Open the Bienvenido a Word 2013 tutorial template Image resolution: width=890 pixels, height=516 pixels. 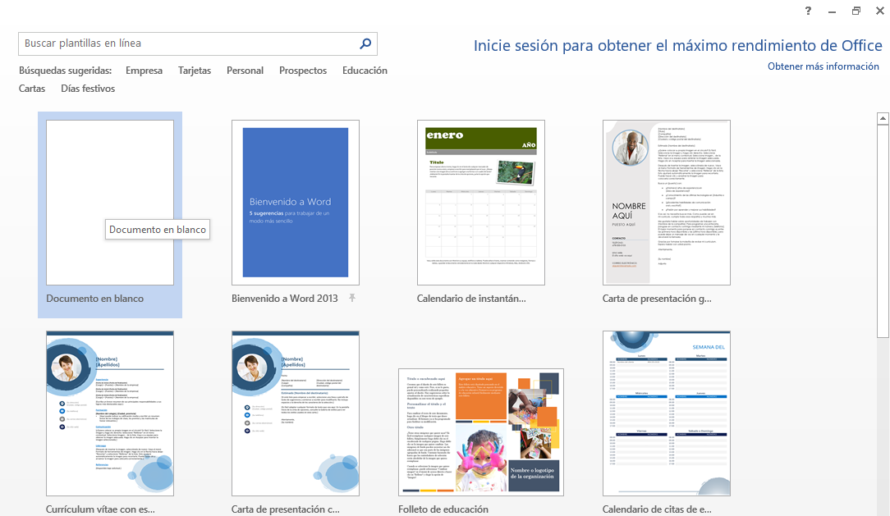point(295,202)
